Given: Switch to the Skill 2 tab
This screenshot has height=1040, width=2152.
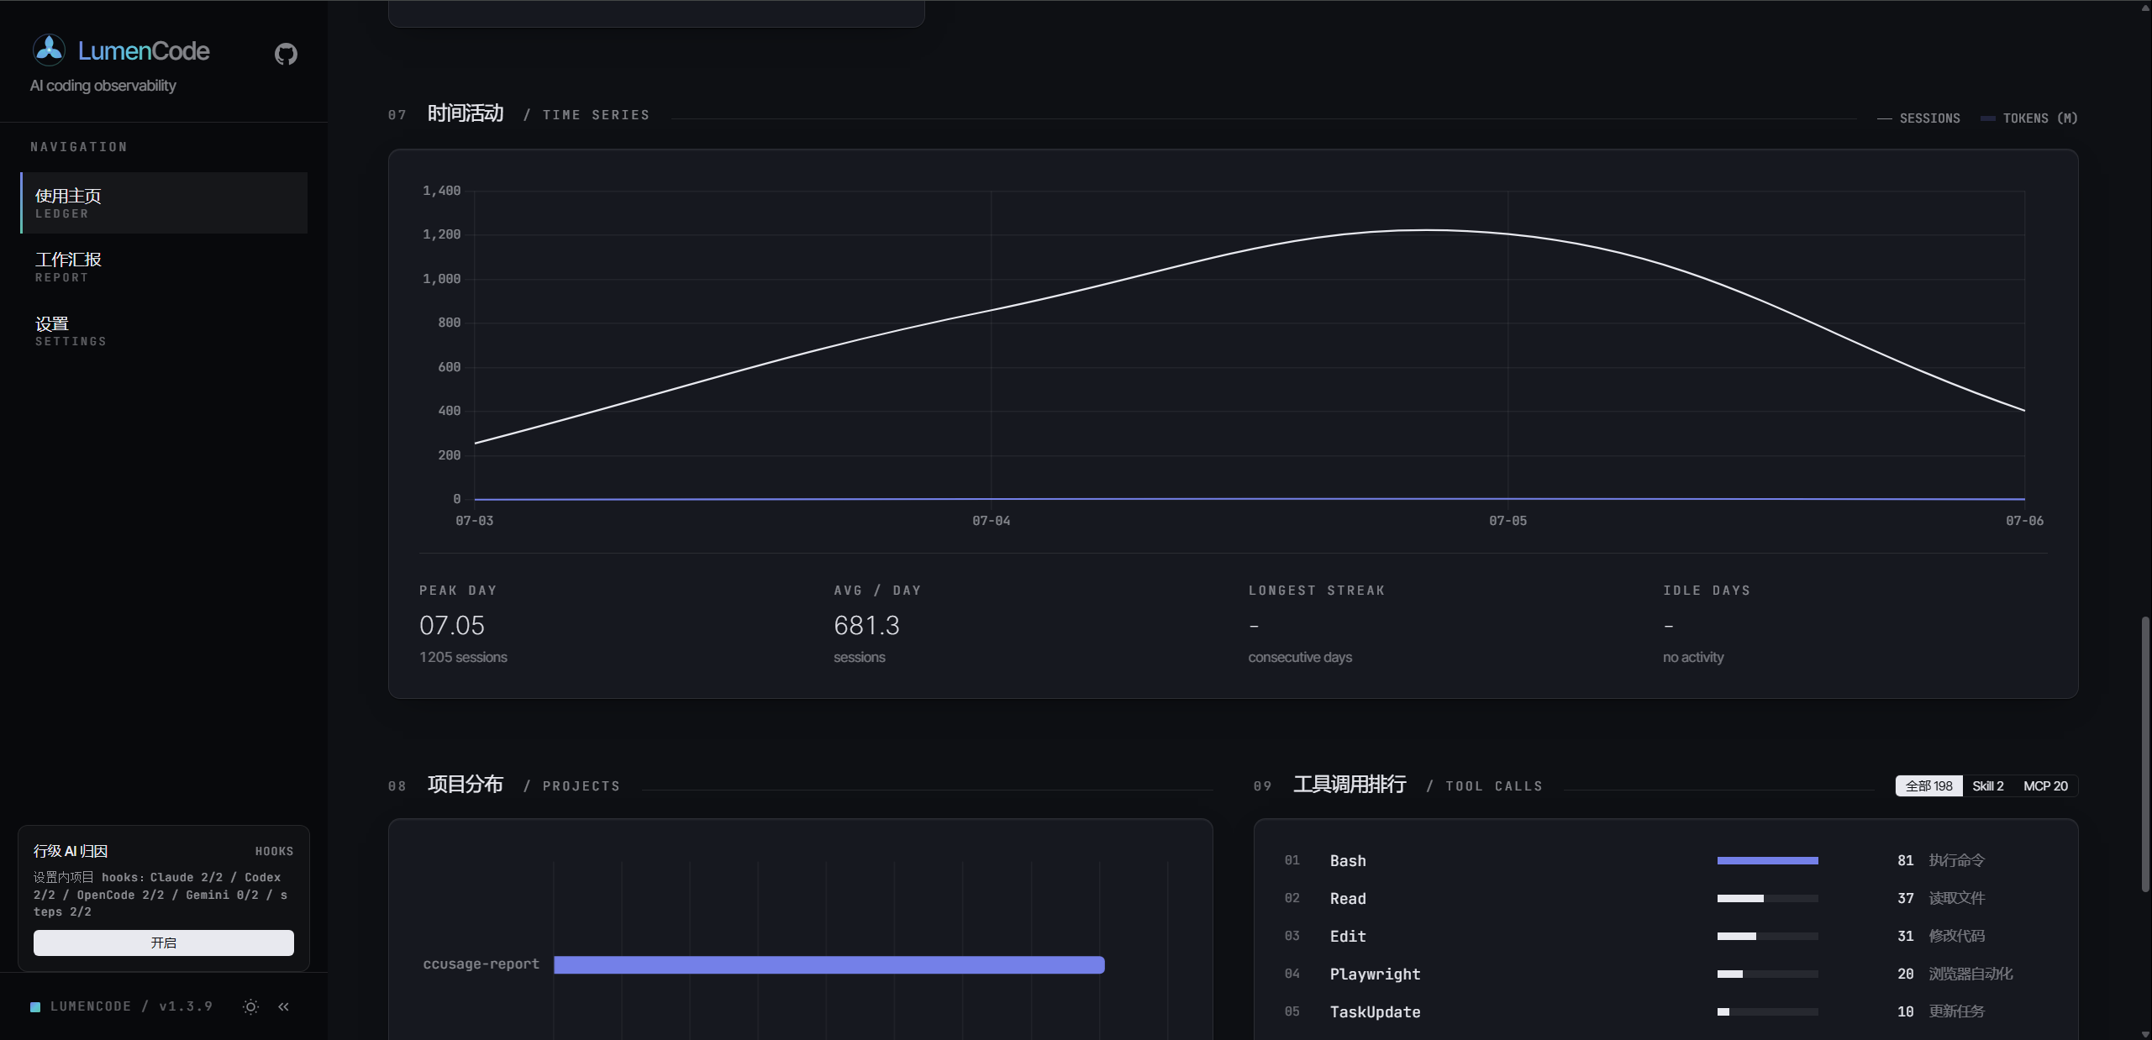Looking at the screenshot, I should pyautogui.click(x=1988, y=785).
